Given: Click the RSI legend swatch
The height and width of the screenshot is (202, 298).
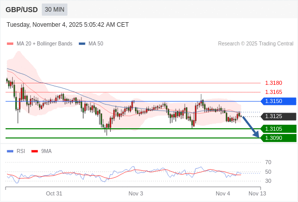Looking at the screenshot, I should tap(10, 151).
